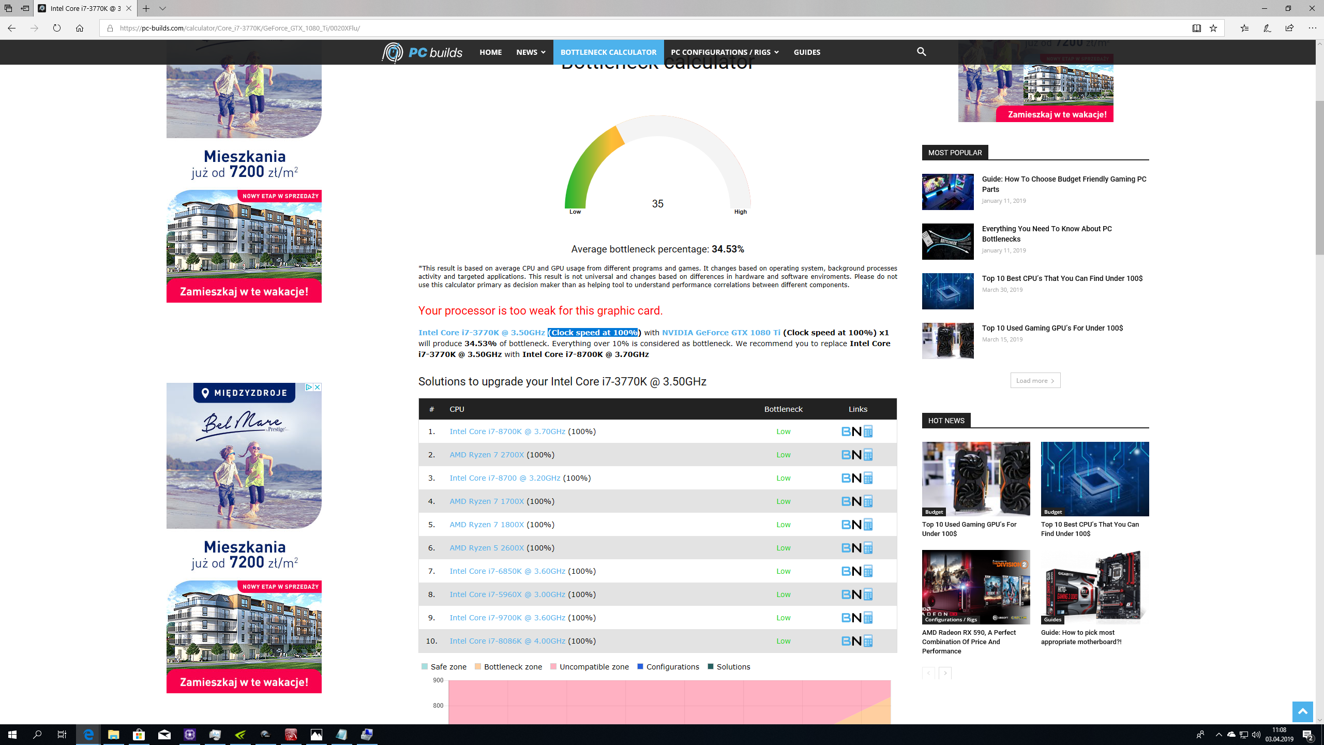Click the N icon in Ryzen 7 2700X row
This screenshot has width=1324, height=745.
857,455
